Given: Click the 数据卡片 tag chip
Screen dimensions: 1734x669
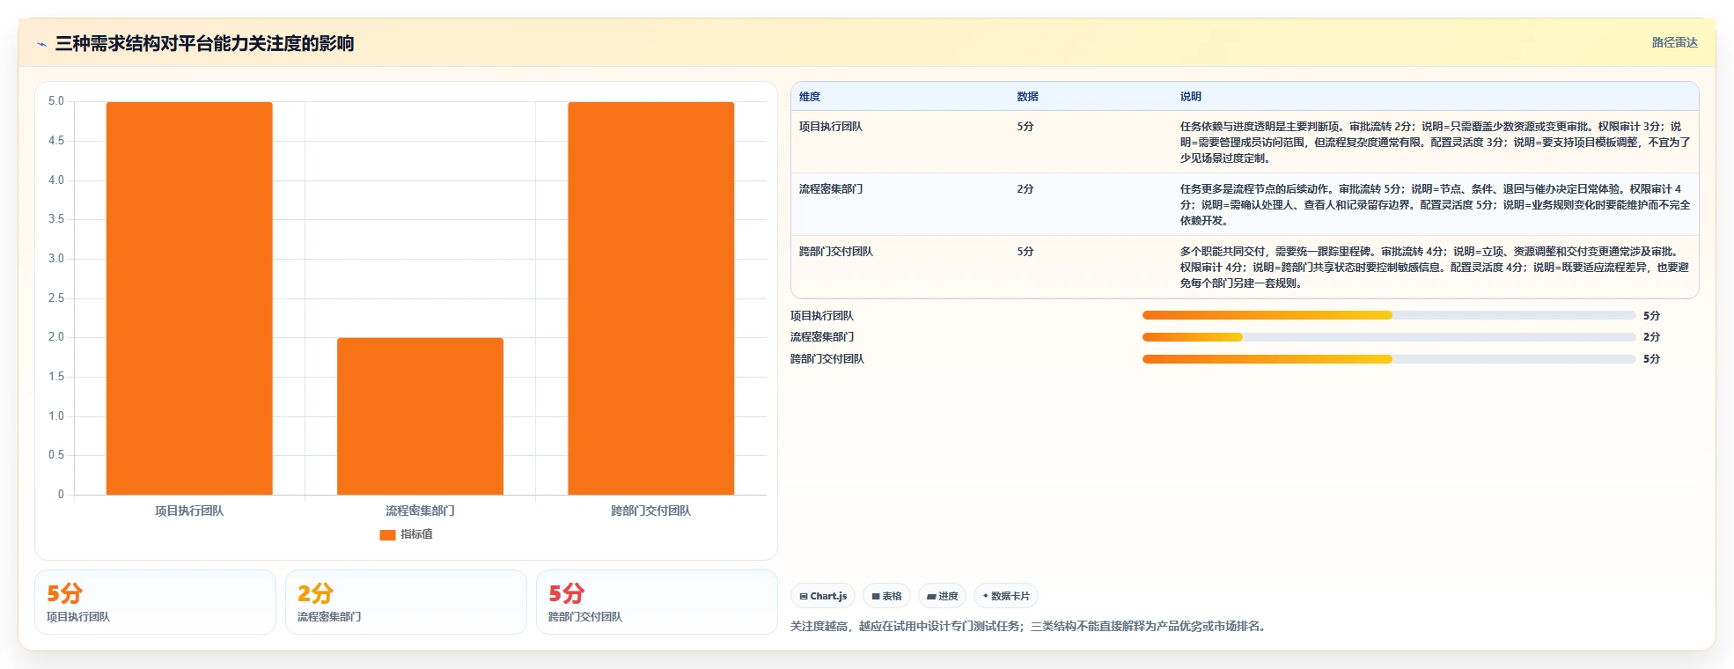Looking at the screenshot, I should pos(1006,596).
